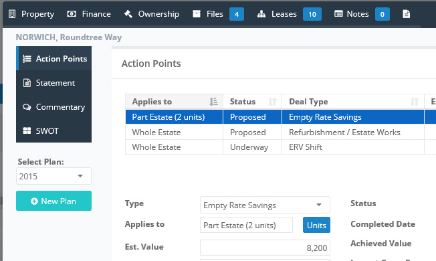Open SWOT in sidebar
Screen dimensions: 436x261
coord(54,130)
